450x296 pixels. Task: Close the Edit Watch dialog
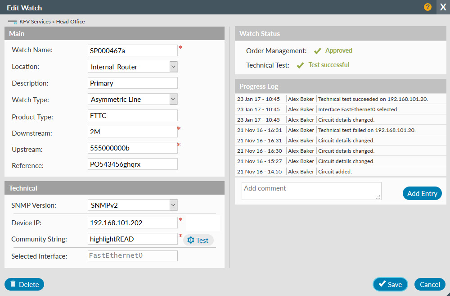(x=443, y=8)
